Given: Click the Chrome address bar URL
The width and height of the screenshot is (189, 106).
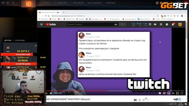Looking at the screenshot, I should coord(69,16).
